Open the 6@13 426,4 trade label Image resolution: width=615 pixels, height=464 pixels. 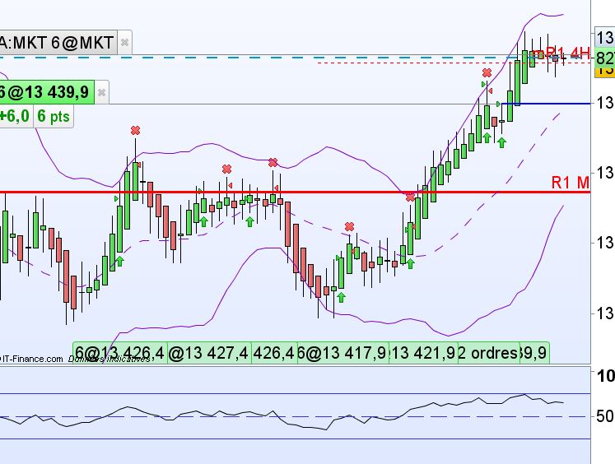(120, 353)
